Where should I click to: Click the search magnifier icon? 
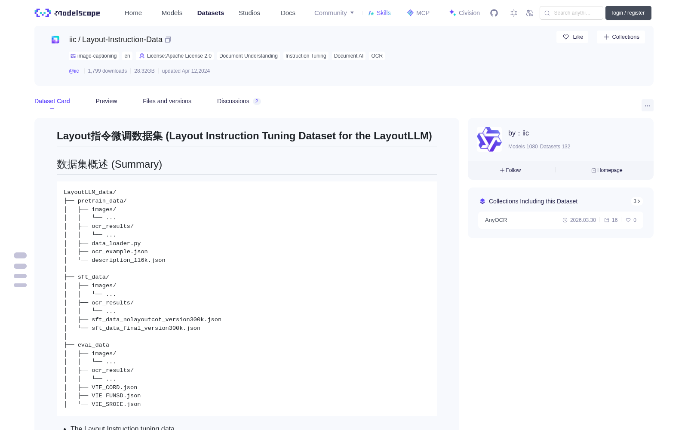(x=547, y=13)
